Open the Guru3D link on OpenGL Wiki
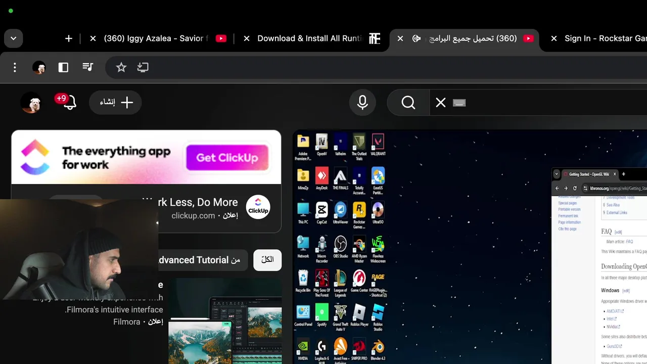 (614, 346)
